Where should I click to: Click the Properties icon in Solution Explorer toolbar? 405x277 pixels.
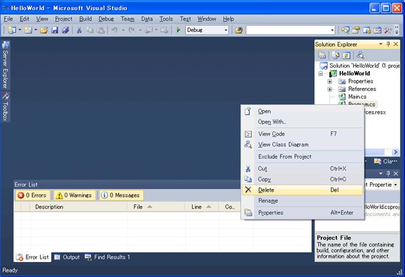point(322,55)
